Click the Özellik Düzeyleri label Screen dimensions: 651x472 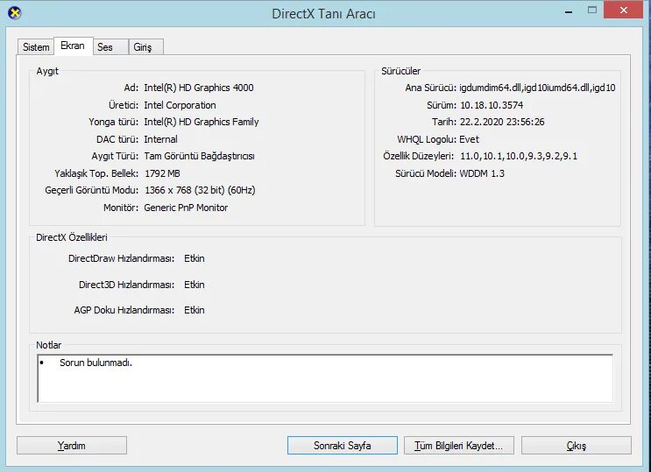click(x=419, y=156)
